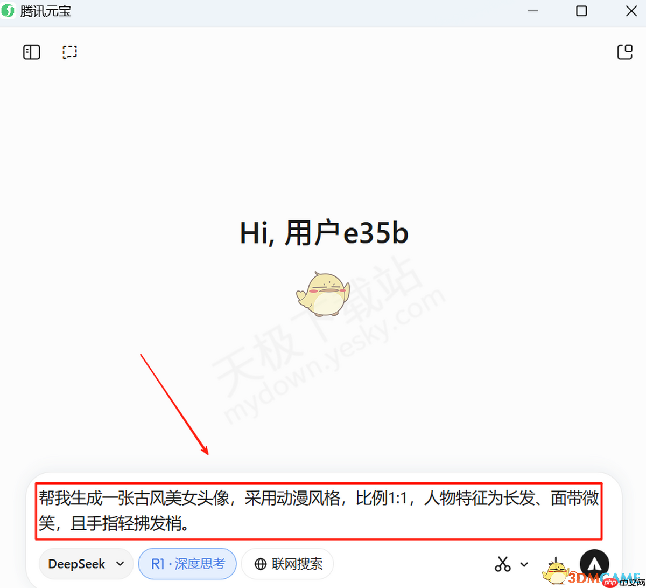Minimize the Tencent Yuanbao window
The image size is (646, 588).
(x=532, y=11)
